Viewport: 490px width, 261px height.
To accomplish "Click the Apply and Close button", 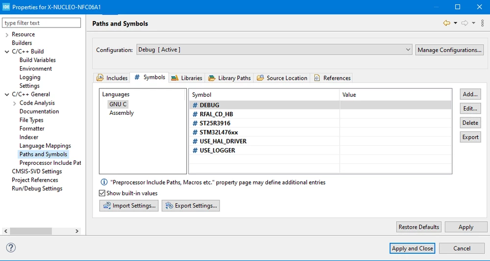I will coord(413,249).
